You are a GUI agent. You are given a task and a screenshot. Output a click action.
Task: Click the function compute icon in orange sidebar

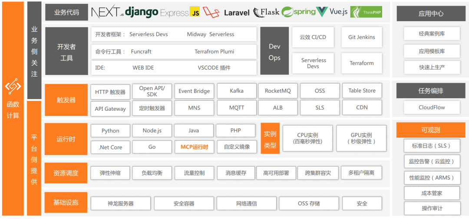[x=13, y=87]
